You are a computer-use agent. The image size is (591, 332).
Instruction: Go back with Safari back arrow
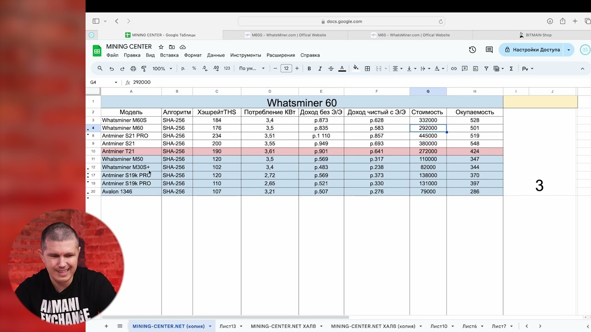click(117, 21)
